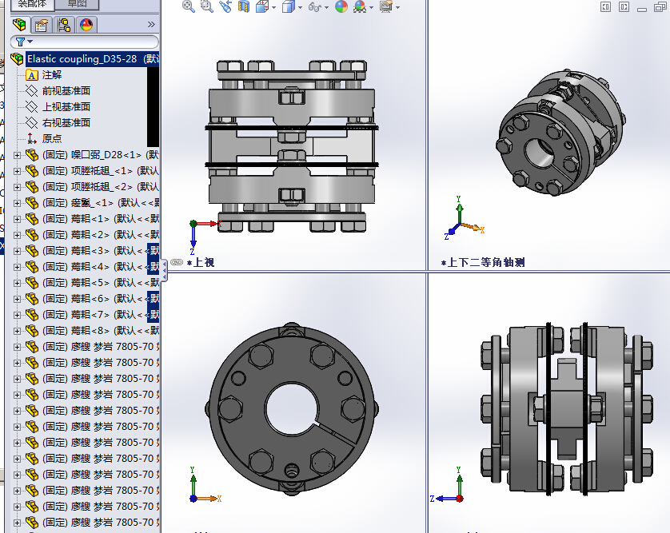Image resolution: width=670 pixels, height=533 pixels.
Task: Open the FeatureManager design tree tab
Action: tap(20, 25)
